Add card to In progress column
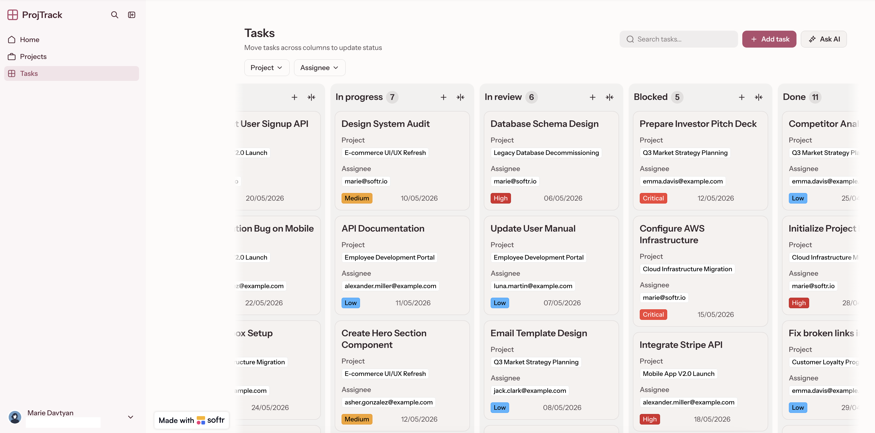 [443, 97]
